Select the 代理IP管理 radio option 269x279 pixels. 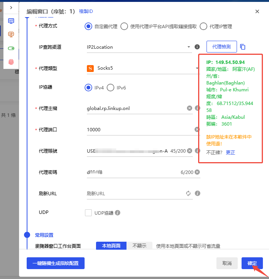(203, 27)
